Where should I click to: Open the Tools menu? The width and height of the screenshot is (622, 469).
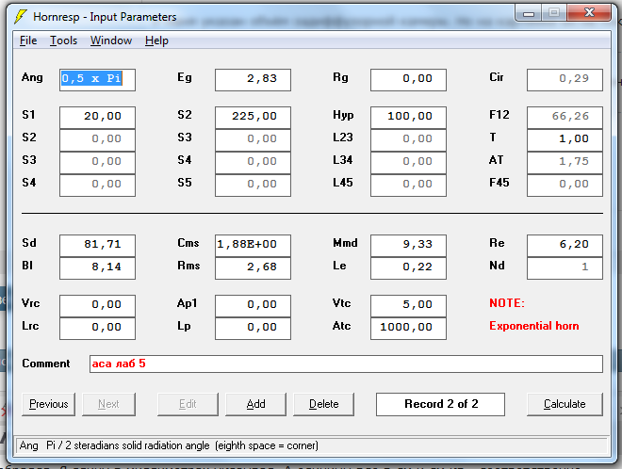coord(63,40)
